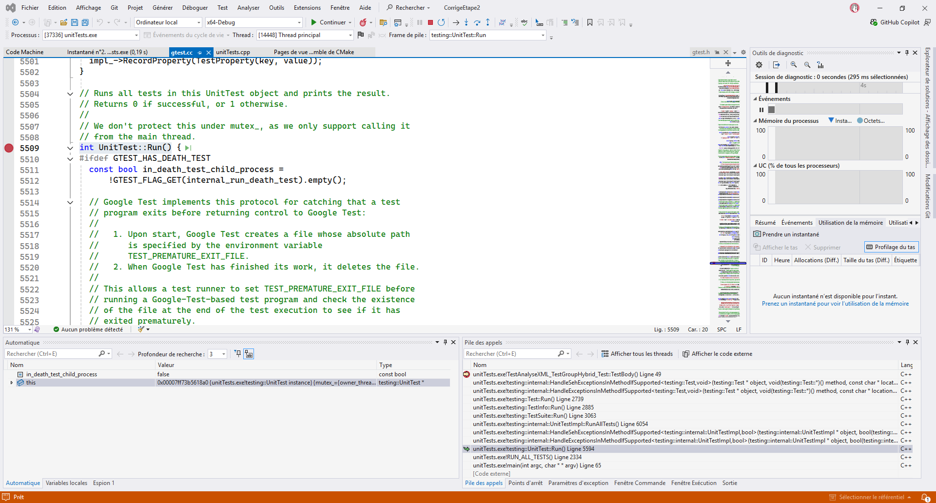Pause the Événements track in diagnostics
Screen dimensions: 936x503
pos(761,110)
